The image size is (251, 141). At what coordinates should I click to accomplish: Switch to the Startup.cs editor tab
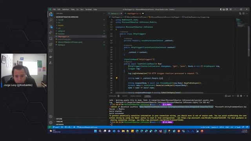[x=115, y=14]
